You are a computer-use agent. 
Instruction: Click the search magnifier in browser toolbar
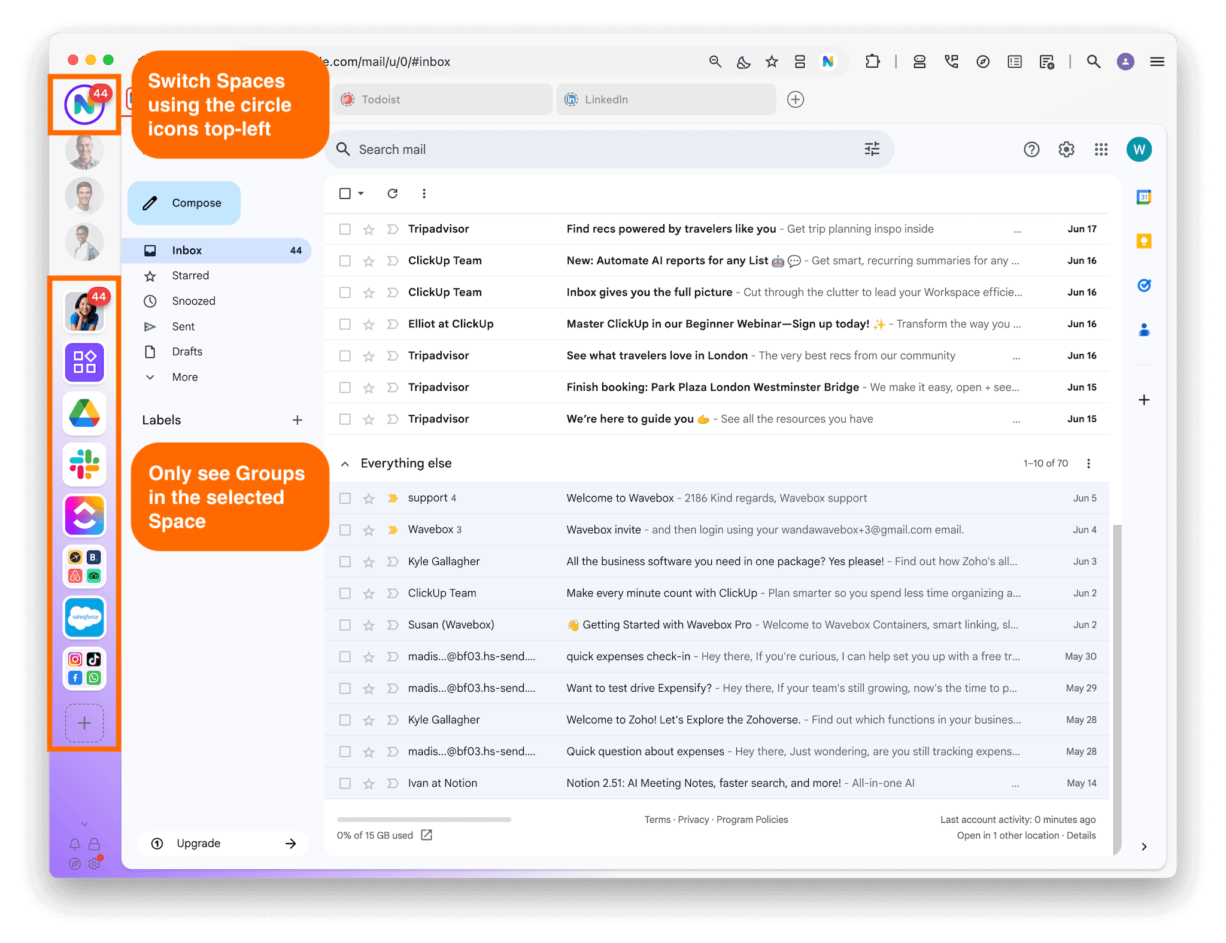coord(1093,61)
